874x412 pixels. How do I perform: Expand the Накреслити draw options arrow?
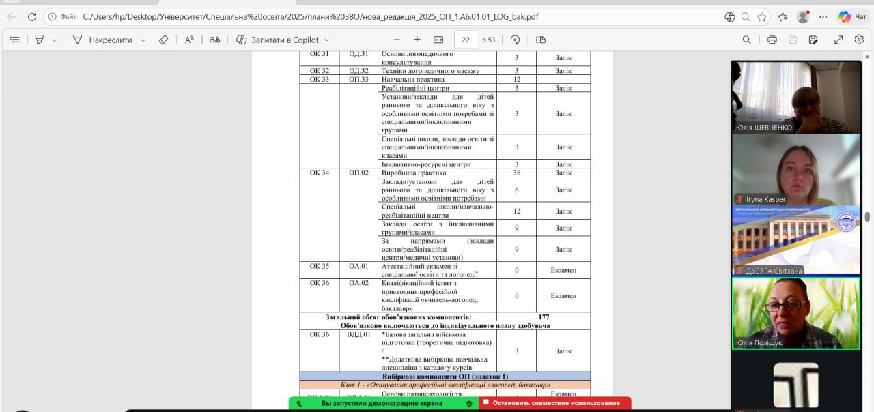pos(143,40)
